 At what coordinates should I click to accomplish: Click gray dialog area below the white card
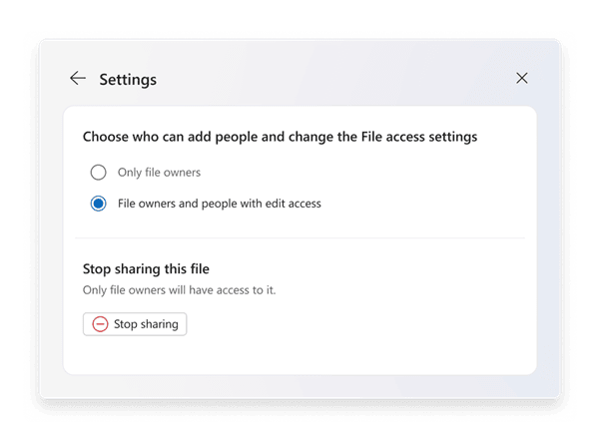tap(300, 386)
